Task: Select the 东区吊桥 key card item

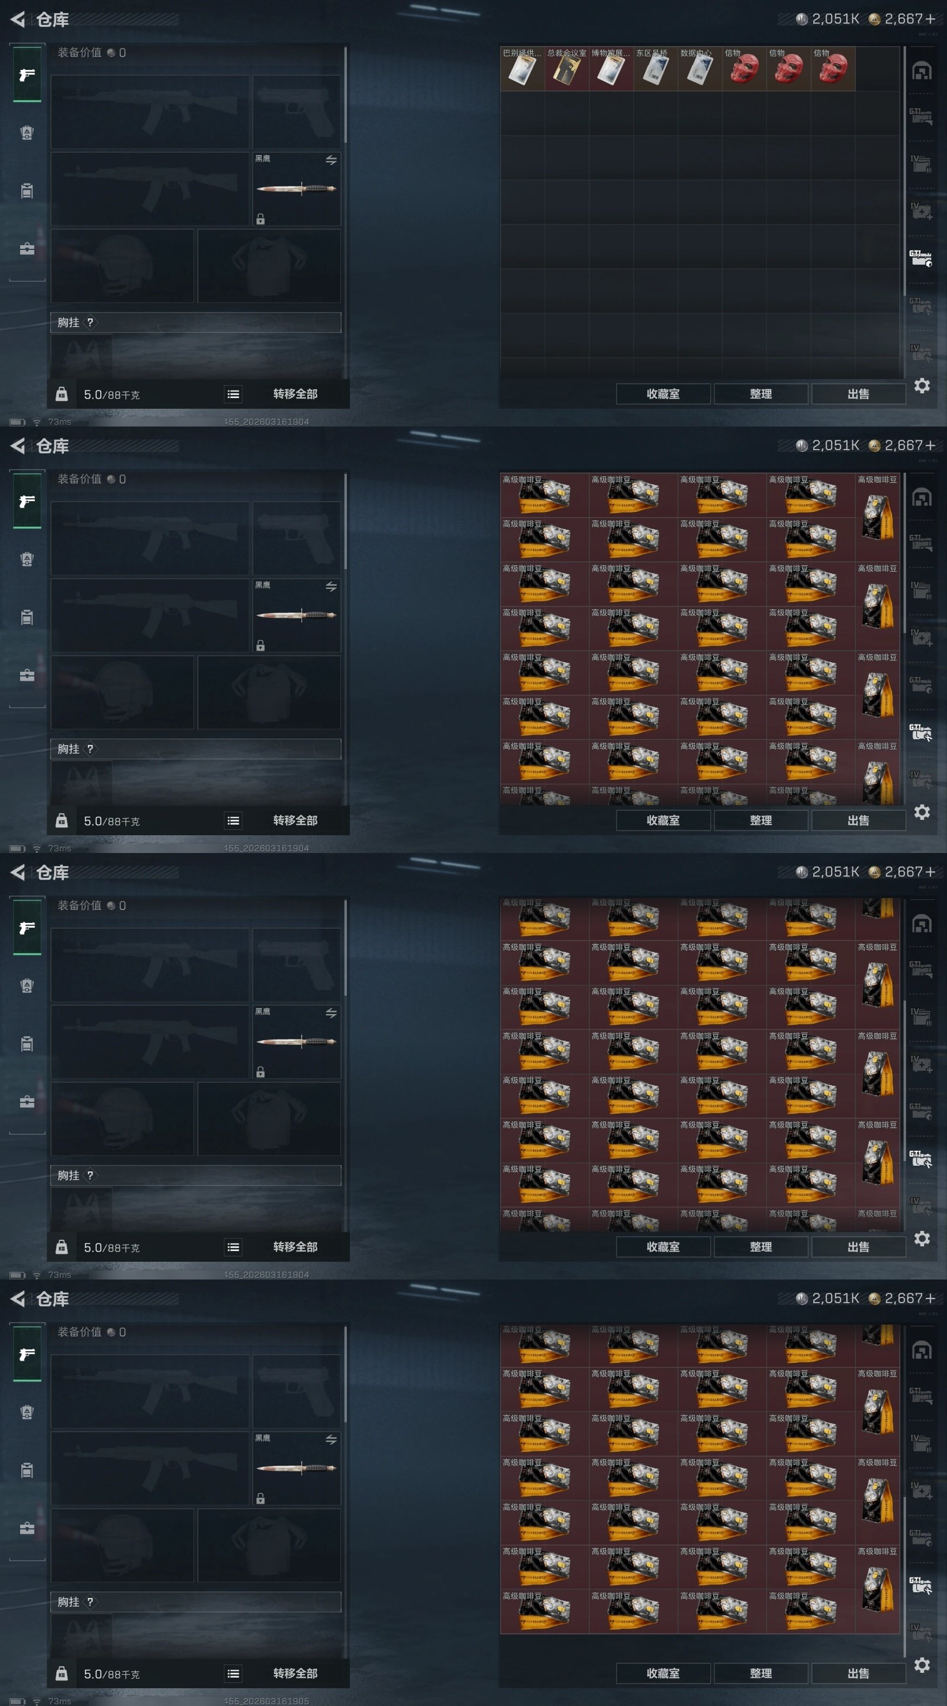Action: coord(655,69)
